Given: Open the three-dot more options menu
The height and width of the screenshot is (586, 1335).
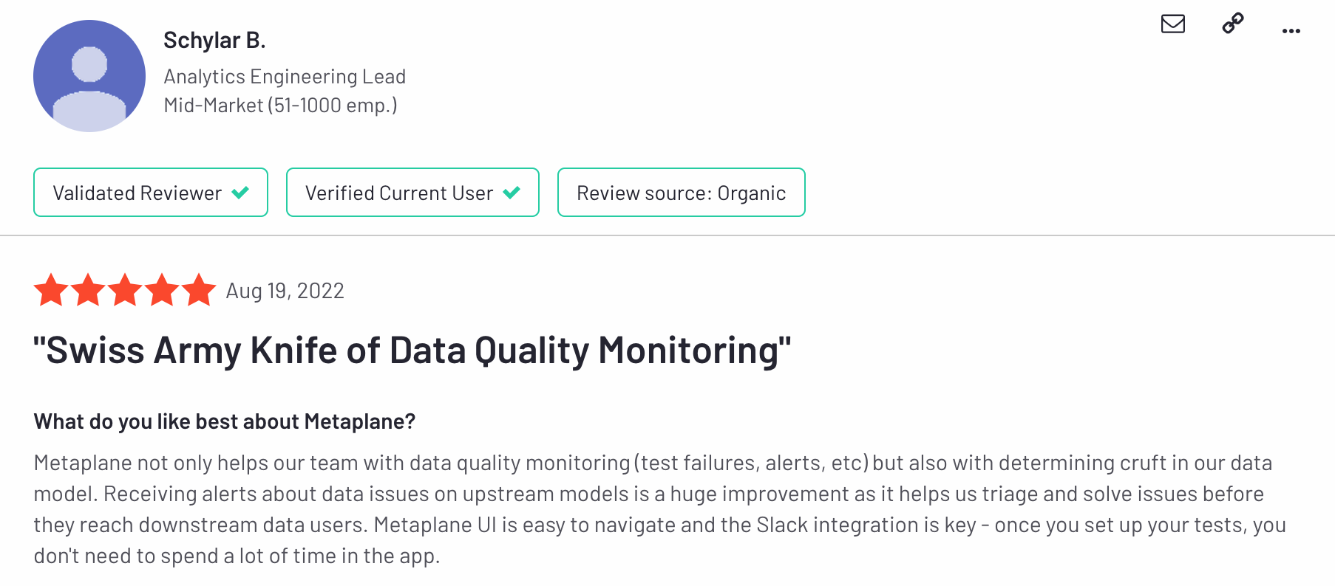Looking at the screenshot, I should pos(1291,31).
